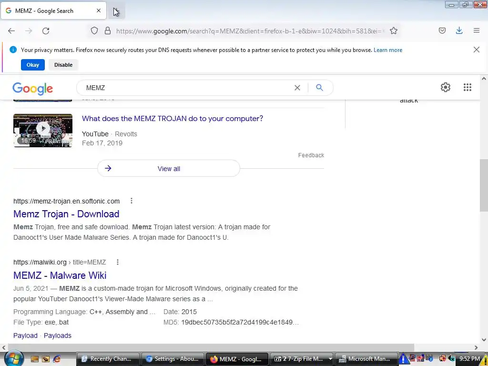Open the Firefox application menu
The width and height of the screenshot is (488, 366).
tap(477, 30)
